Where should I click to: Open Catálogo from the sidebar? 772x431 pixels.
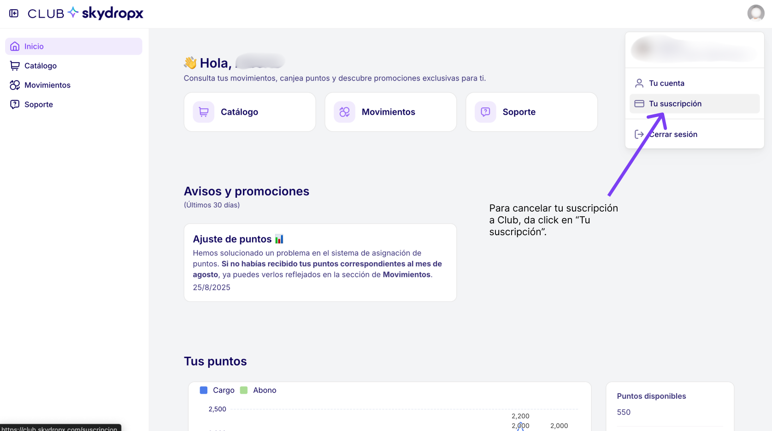[x=74, y=65]
